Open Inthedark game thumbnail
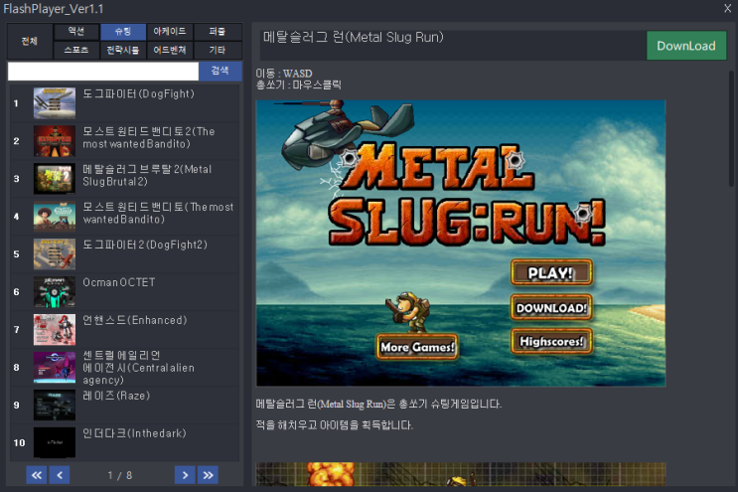 point(55,442)
